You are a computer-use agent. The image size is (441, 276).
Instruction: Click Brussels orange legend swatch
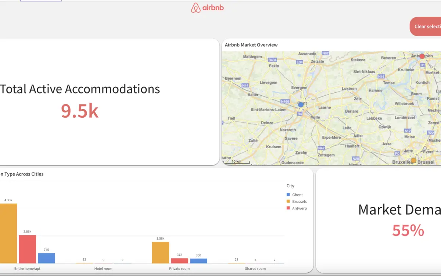288,201
